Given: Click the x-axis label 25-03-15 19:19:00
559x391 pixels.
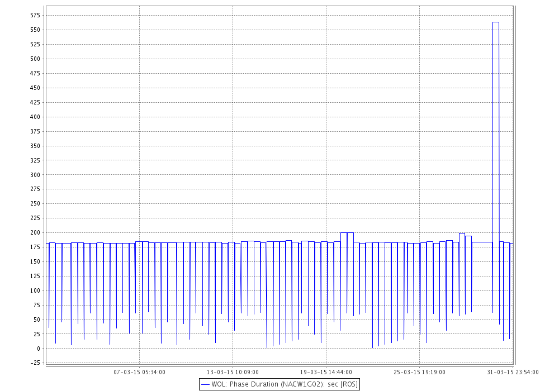Looking at the screenshot, I should click(x=419, y=372).
